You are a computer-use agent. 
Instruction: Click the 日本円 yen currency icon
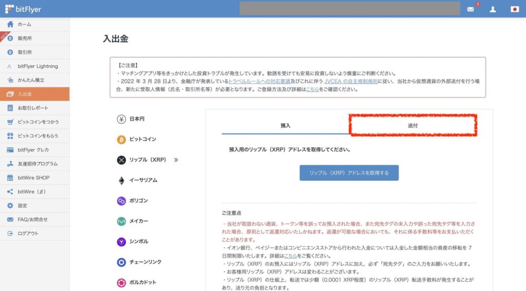click(121, 119)
